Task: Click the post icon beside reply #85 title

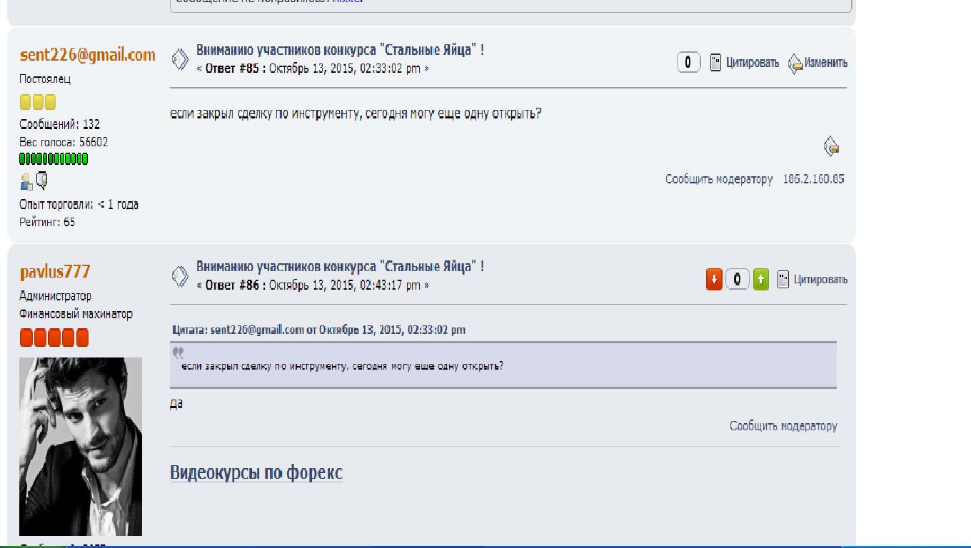Action: coord(180,59)
